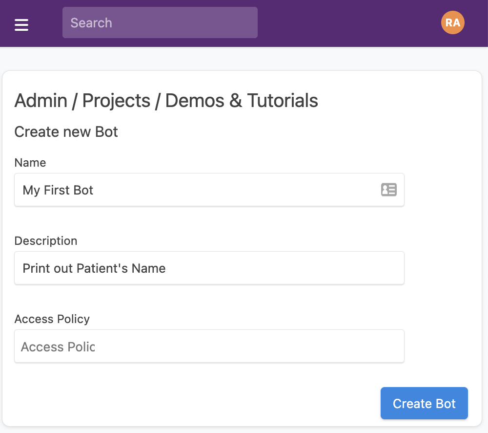Click the Create new Bot heading
Viewport: 488px width, 433px height.
tap(66, 131)
